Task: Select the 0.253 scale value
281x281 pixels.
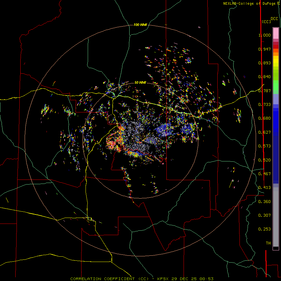Action: point(264,229)
